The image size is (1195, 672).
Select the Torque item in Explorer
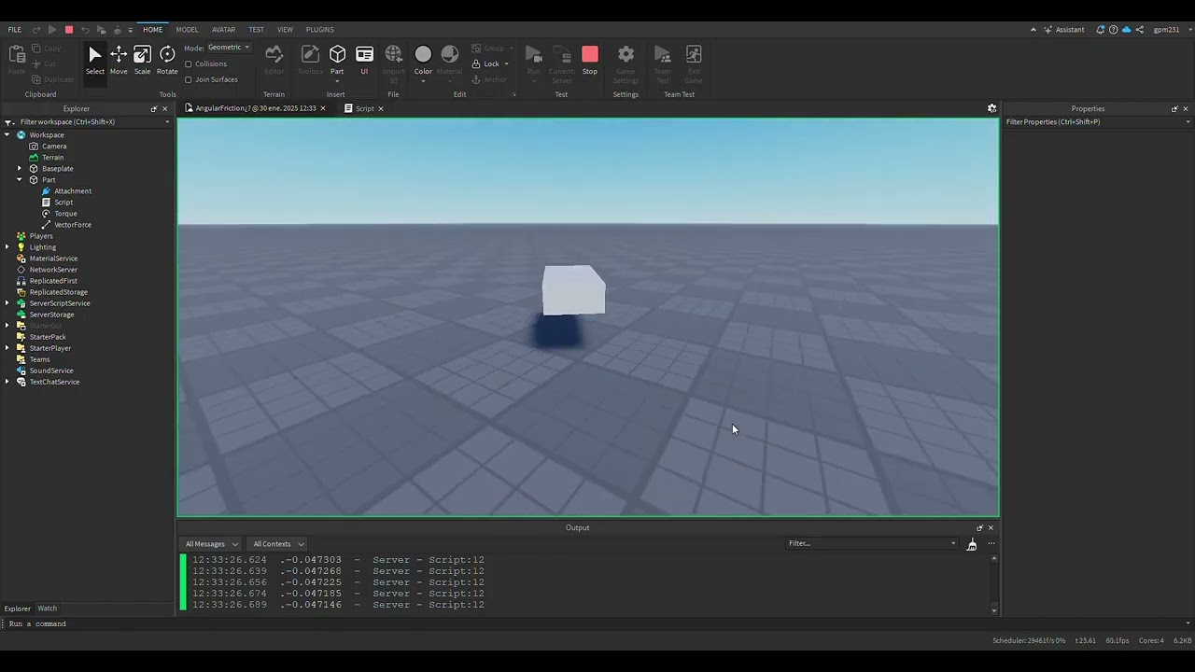click(65, 214)
